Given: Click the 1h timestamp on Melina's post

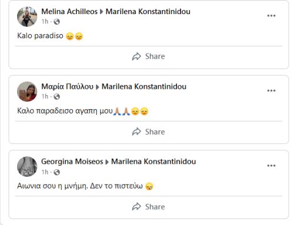Looking at the screenshot, I should tap(45, 21).
